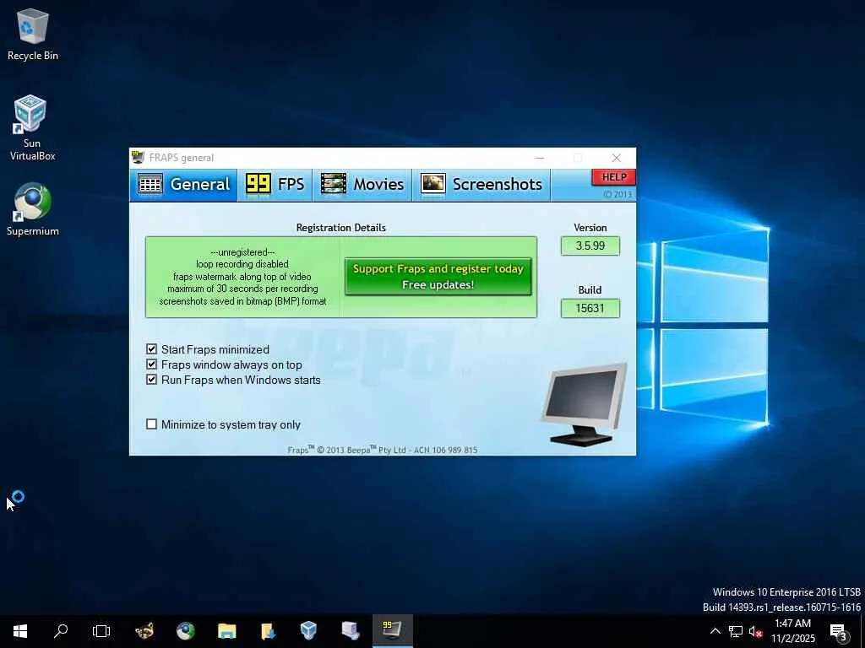
Task: Open the Recycle Bin desktop icon
Action: pyautogui.click(x=33, y=34)
